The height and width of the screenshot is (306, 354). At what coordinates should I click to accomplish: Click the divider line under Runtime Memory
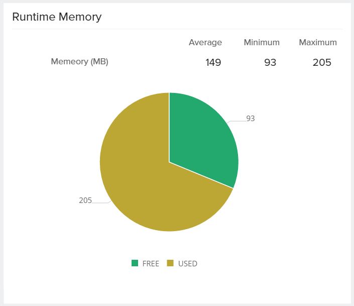coord(177,29)
